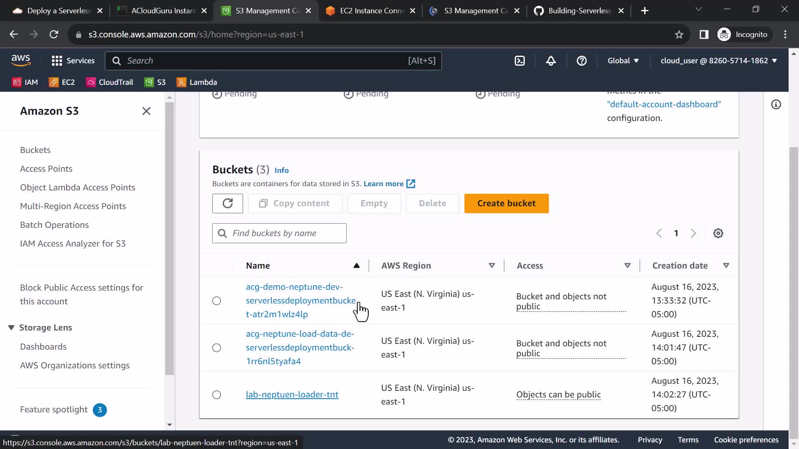The image size is (799, 449).
Task: Close the Amazon S3 sidebar panel
Action: [146, 111]
